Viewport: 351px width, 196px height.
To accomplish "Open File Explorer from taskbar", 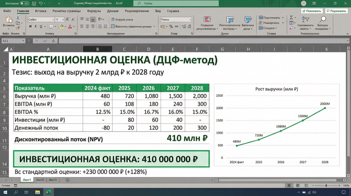I will coord(38,192).
